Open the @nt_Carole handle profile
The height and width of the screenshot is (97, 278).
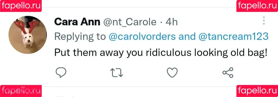tap(129, 22)
